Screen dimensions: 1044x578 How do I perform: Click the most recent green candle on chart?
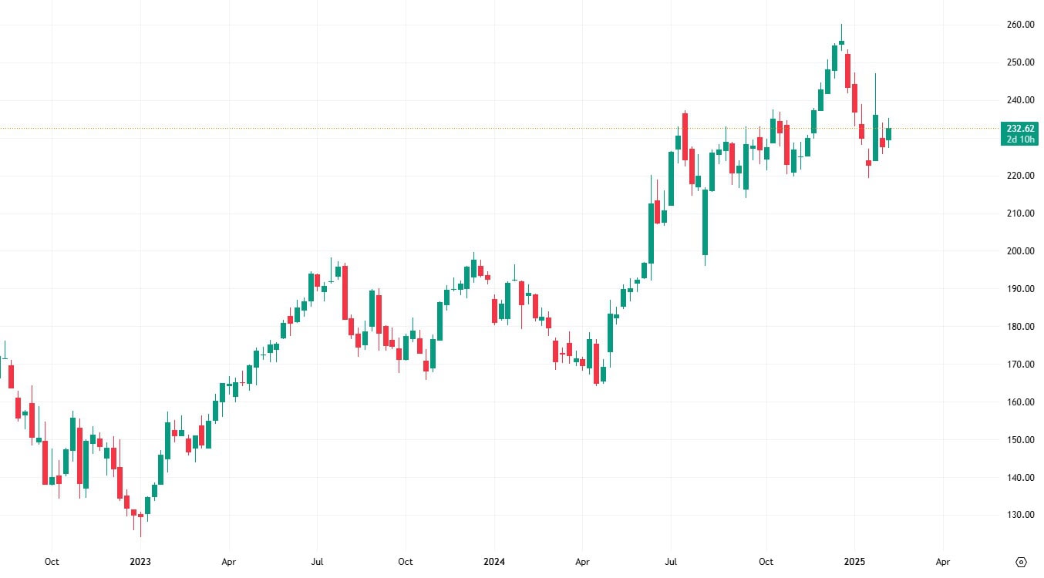[888, 134]
